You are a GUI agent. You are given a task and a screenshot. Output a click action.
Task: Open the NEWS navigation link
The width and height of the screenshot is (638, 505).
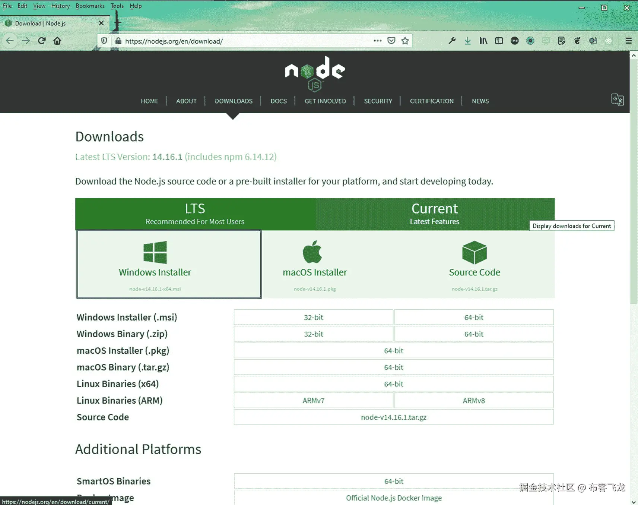click(x=480, y=101)
